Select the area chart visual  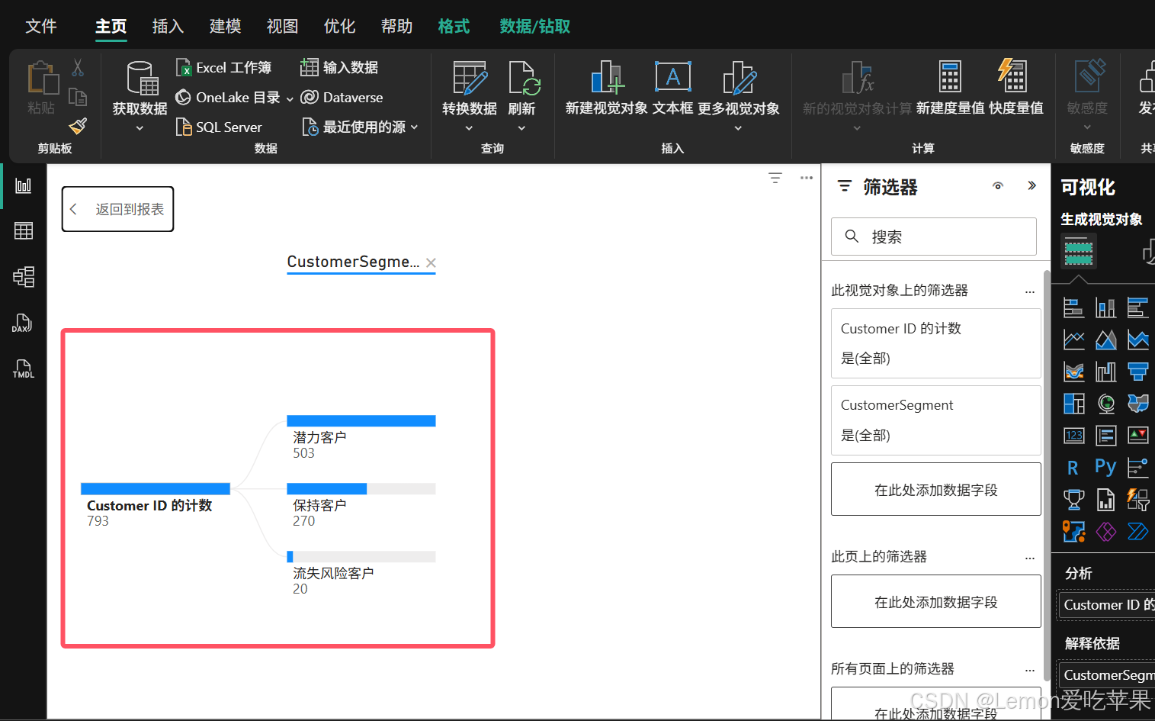point(1105,340)
